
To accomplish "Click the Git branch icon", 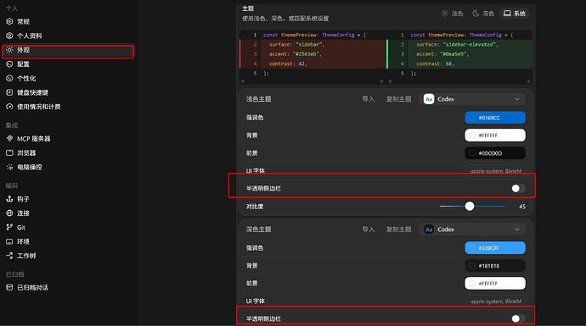I will 9,227.
